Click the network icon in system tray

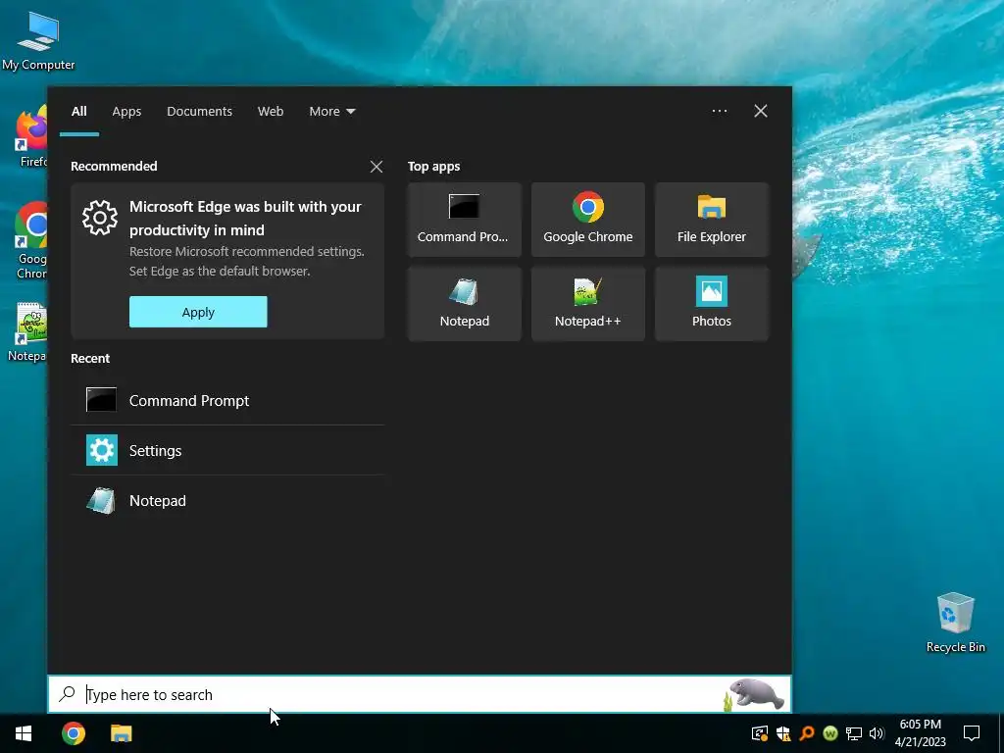pos(854,733)
